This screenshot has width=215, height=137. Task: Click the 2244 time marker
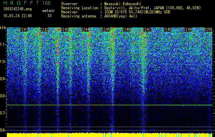85,29
